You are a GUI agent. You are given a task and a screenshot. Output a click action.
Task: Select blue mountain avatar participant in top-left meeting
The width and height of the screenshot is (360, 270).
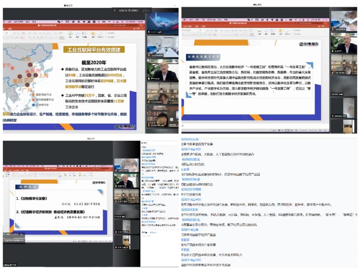163,23
